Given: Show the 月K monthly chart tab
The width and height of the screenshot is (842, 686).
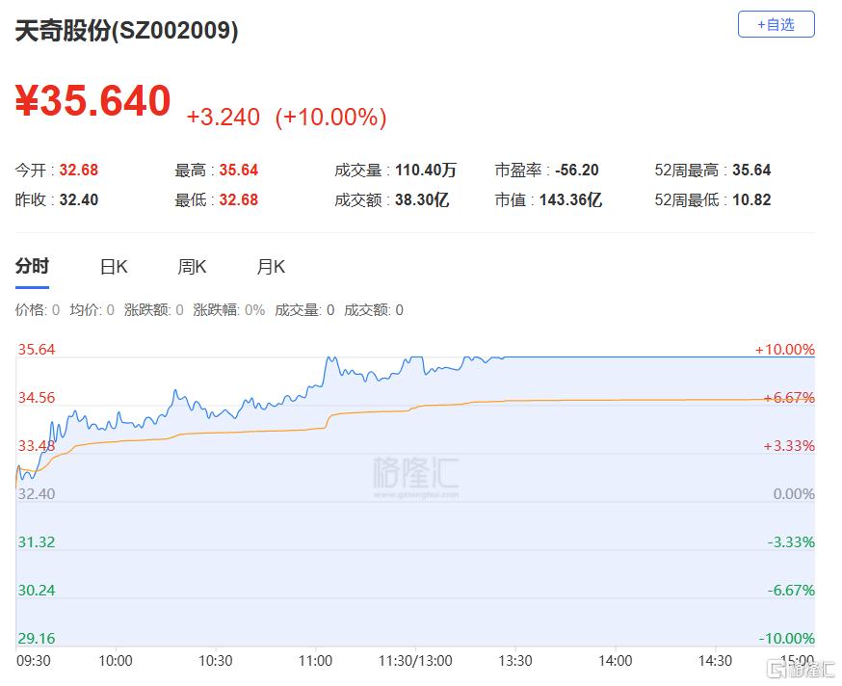Looking at the screenshot, I should [271, 267].
